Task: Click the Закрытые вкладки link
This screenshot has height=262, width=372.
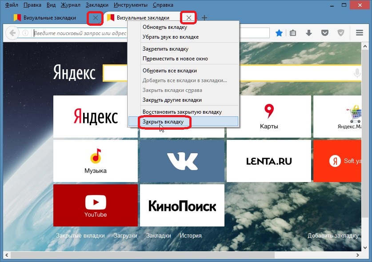Action: (80, 235)
